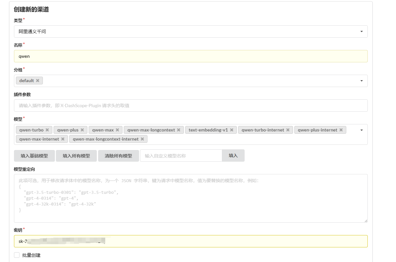Click the 类型 field label

pos(18,20)
